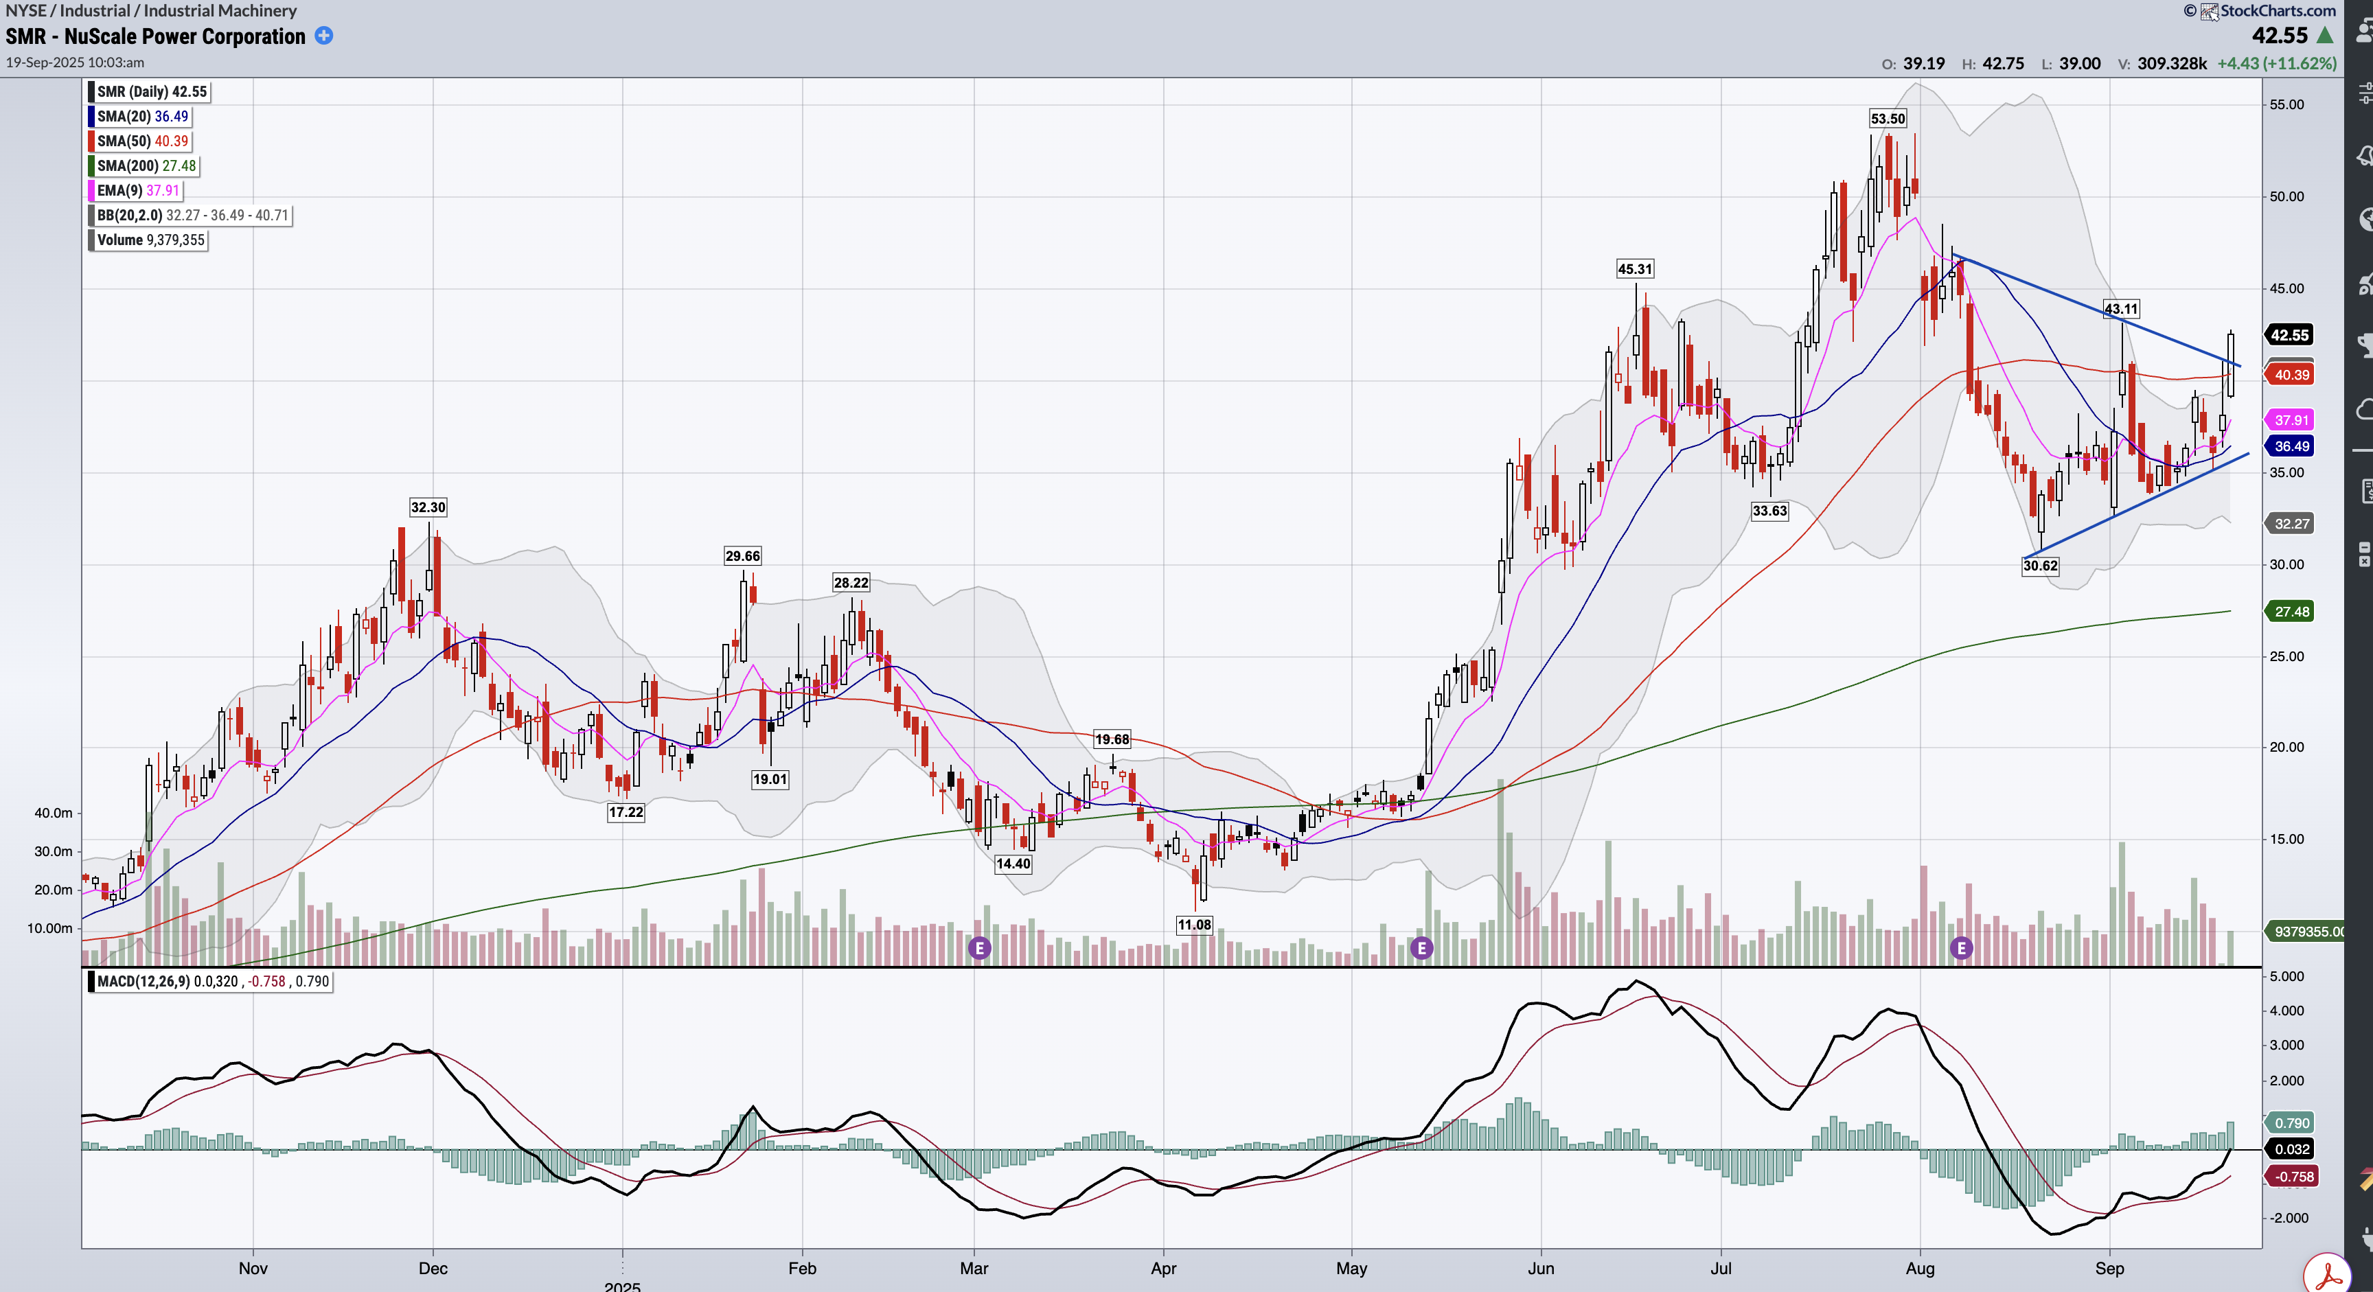Click the May earnings E marker

[x=1421, y=947]
